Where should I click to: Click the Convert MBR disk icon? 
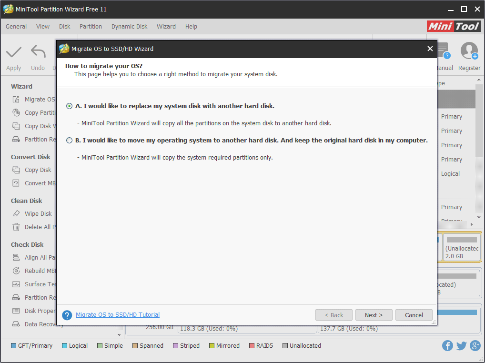[x=16, y=183]
